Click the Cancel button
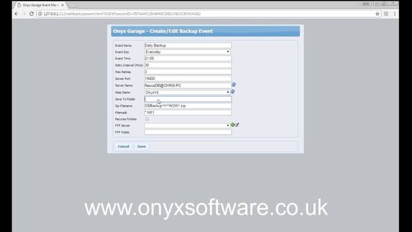The image size is (412, 232). 124,146
